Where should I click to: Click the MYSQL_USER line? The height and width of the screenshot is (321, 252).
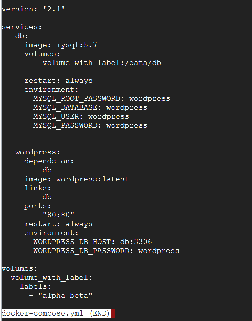click(81, 116)
